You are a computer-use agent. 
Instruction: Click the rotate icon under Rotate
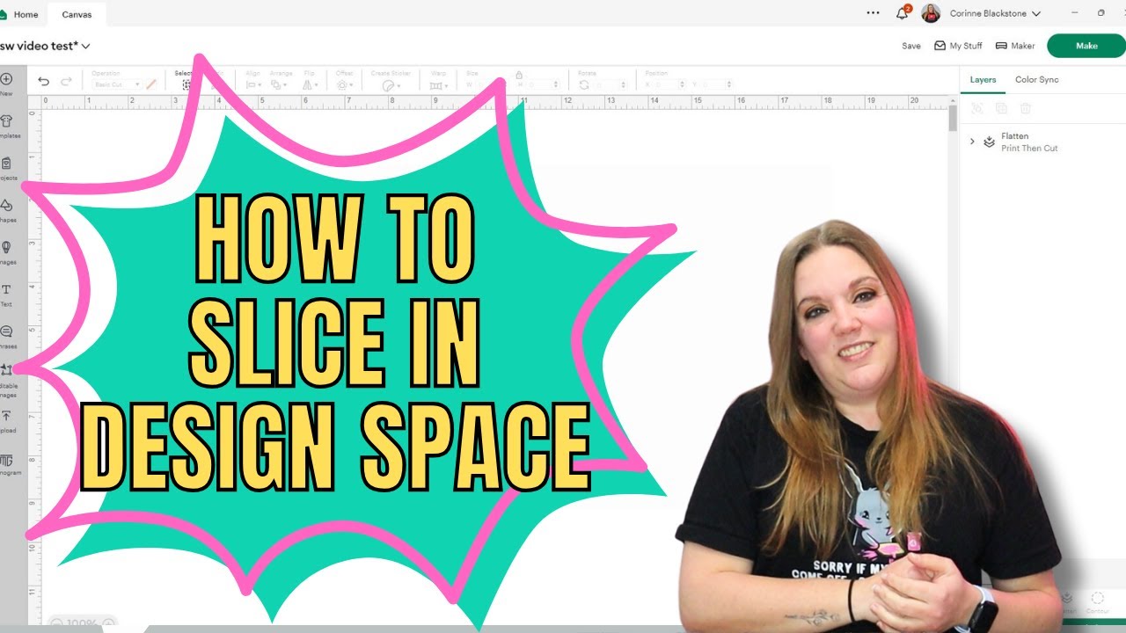pos(584,84)
